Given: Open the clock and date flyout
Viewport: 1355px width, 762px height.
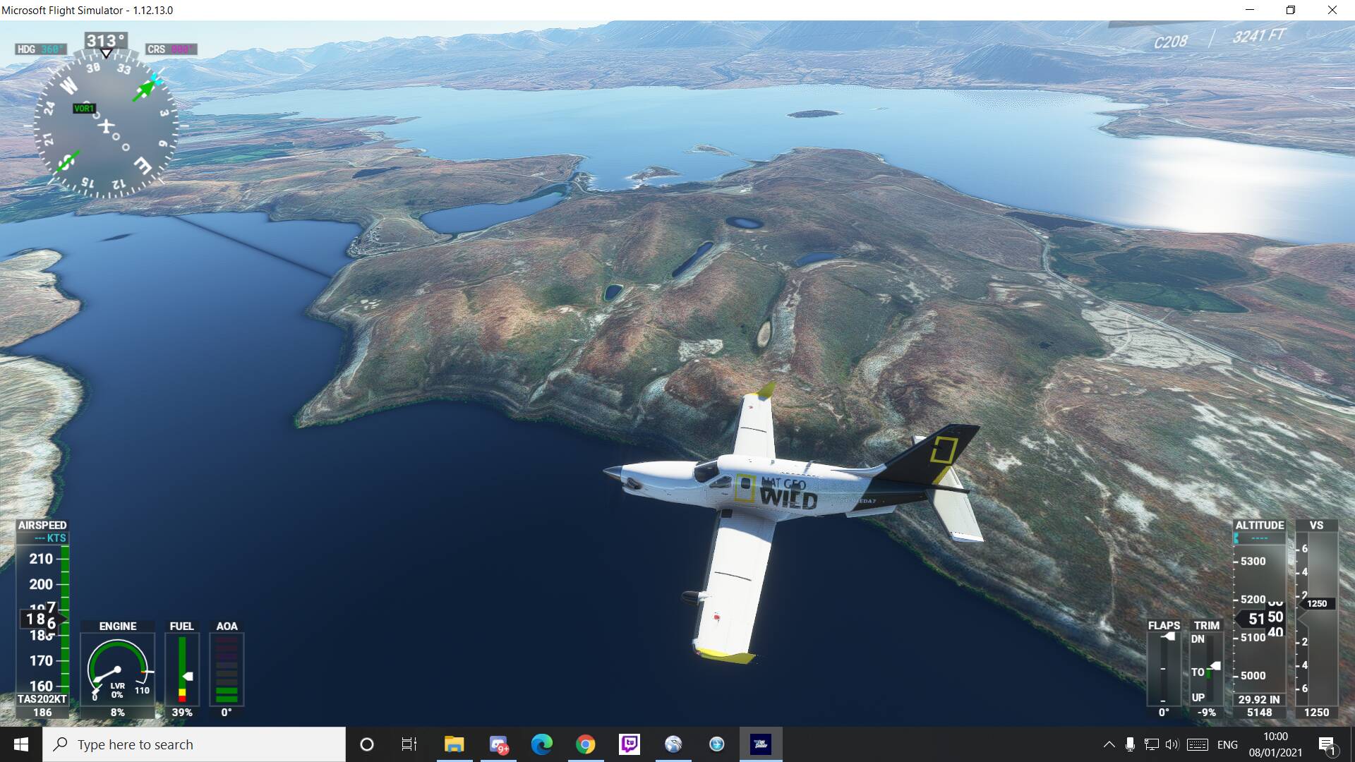Looking at the screenshot, I should click(x=1275, y=744).
